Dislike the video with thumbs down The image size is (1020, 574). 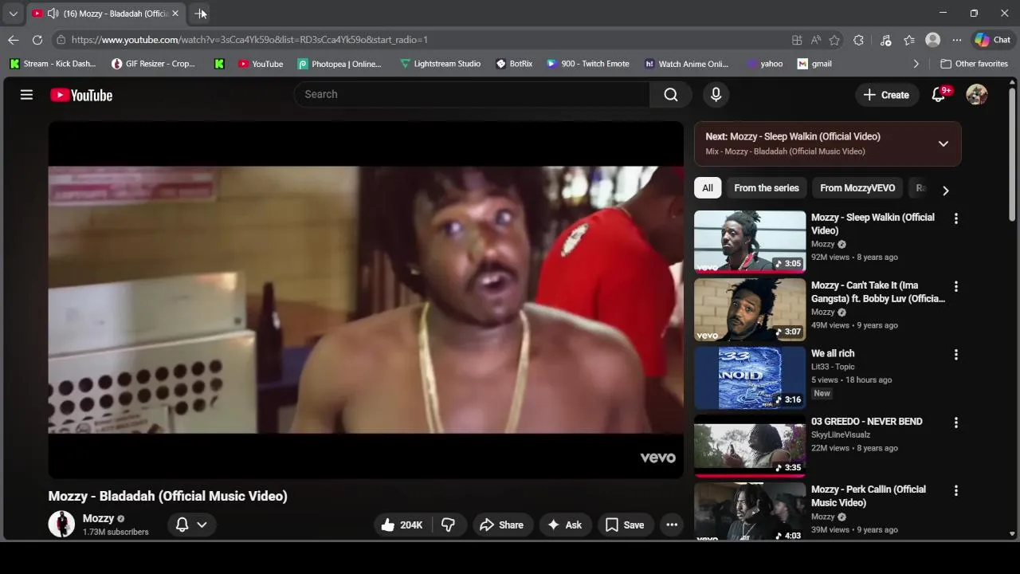pyautogui.click(x=449, y=525)
